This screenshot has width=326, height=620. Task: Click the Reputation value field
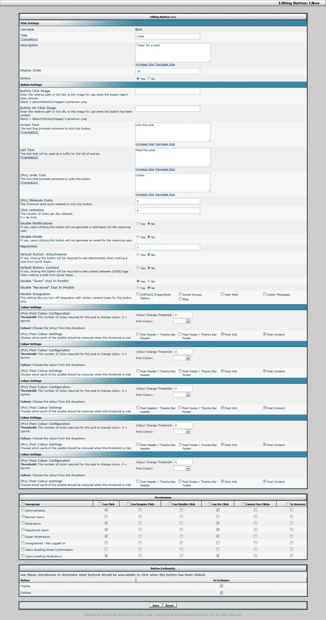pos(167,247)
